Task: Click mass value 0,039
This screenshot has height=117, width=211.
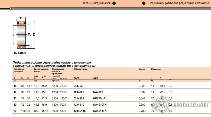Action: 142,92
